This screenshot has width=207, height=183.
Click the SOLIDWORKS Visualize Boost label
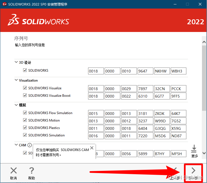tap(49, 96)
